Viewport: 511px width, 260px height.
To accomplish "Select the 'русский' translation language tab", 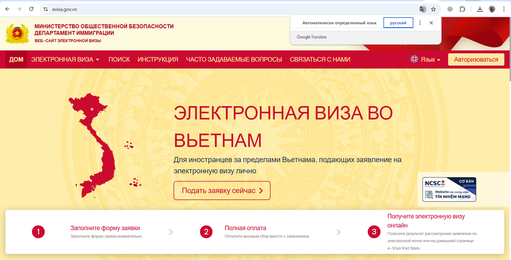I will pos(398,23).
